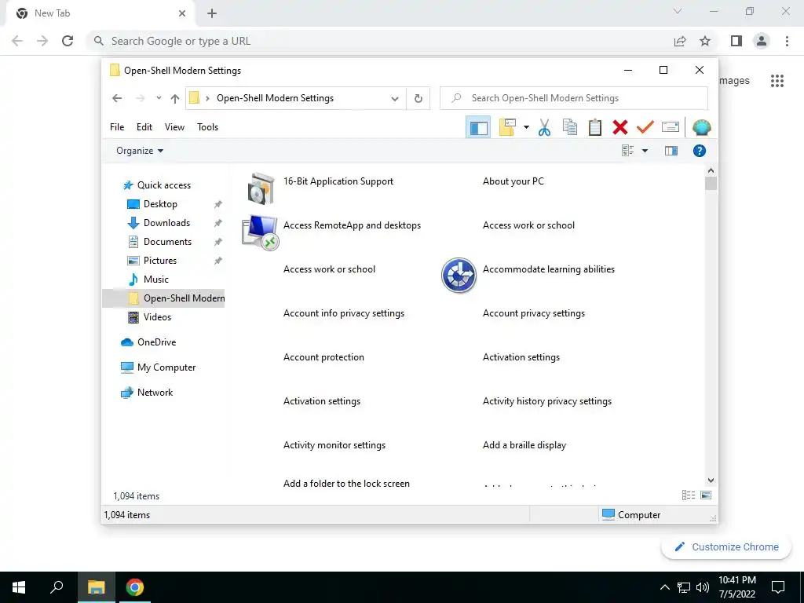Image resolution: width=804 pixels, height=603 pixels.
Task: Open Chrome's three-dot menu
Action: coord(787,41)
